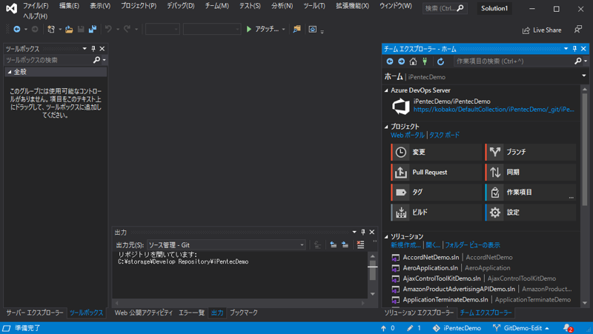Click the タスク ボード link
Image resolution: width=593 pixels, height=334 pixels.
(444, 135)
